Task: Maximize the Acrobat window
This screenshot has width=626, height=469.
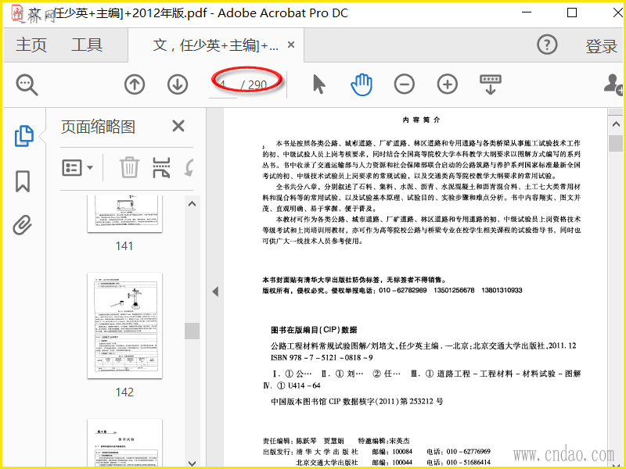Action: [572, 13]
